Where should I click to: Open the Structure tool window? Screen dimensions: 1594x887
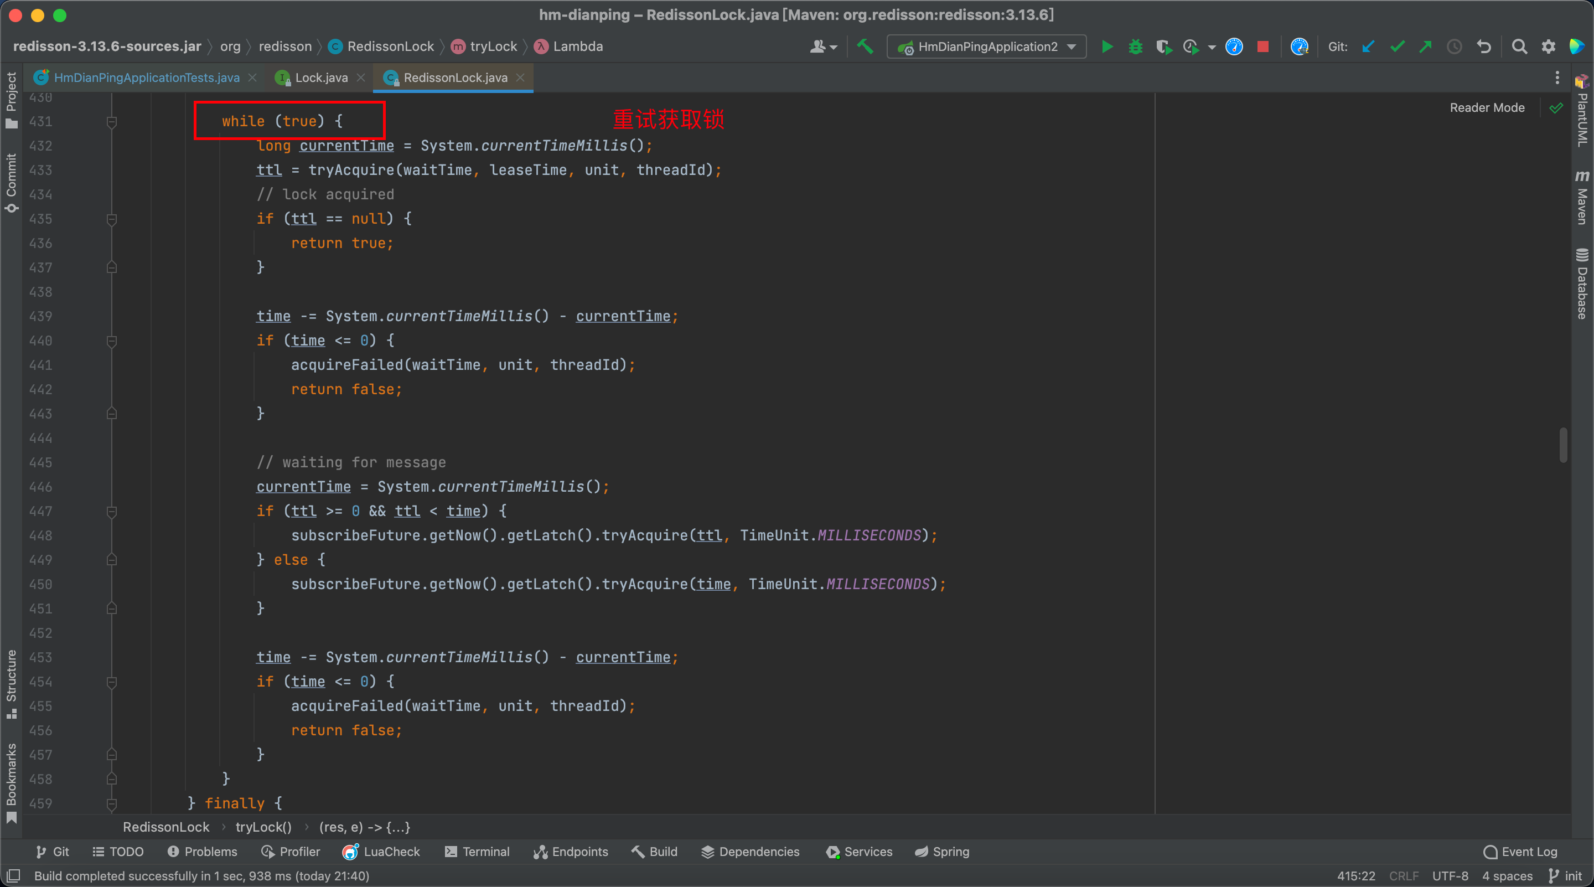(x=11, y=684)
